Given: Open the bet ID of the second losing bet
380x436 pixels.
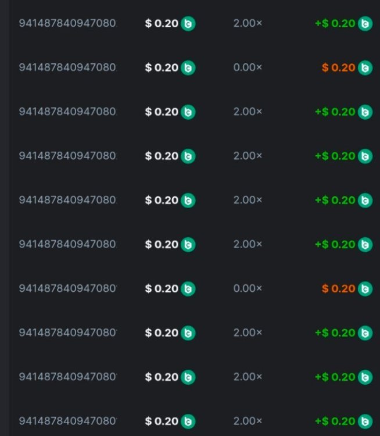Looking at the screenshot, I should point(67,289).
